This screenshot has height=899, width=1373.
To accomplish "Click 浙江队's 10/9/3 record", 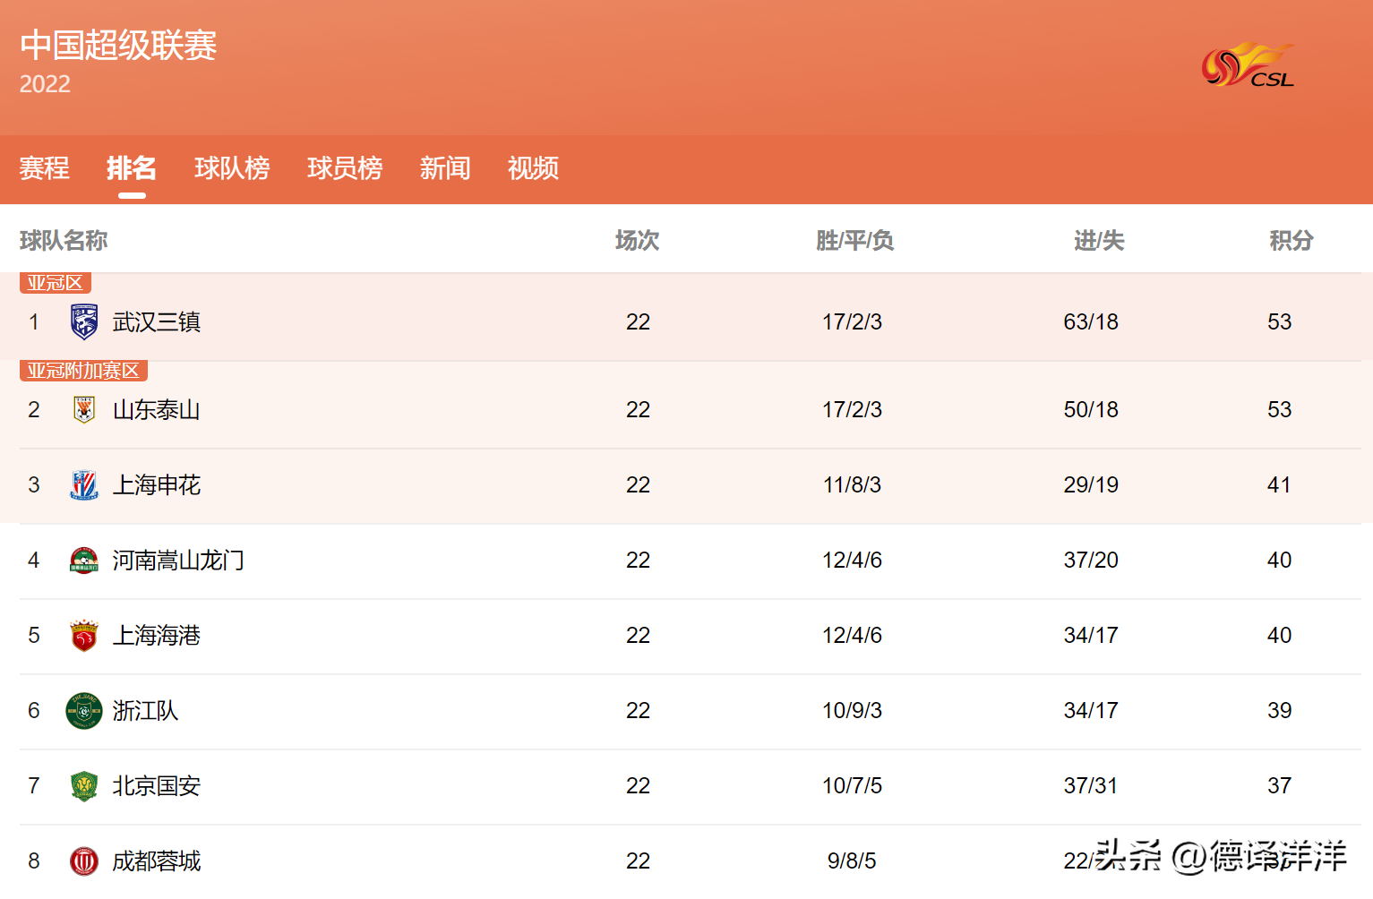I will (853, 710).
